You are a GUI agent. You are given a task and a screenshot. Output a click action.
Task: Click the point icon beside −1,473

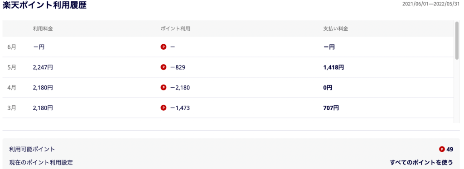(163, 108)
